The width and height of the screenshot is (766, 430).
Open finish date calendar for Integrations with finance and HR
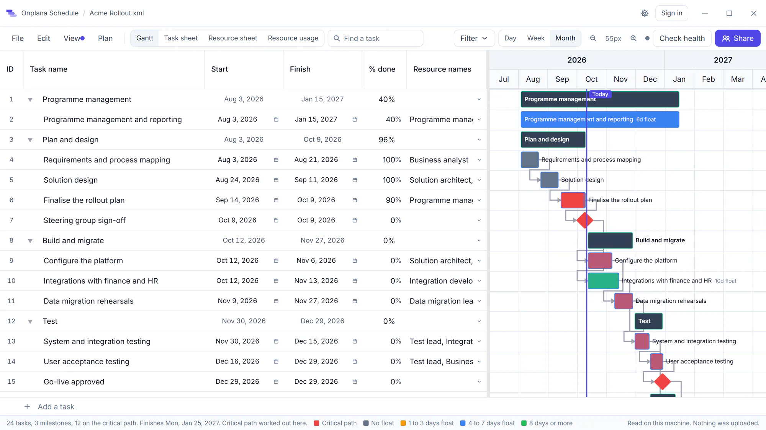(355, 281)
